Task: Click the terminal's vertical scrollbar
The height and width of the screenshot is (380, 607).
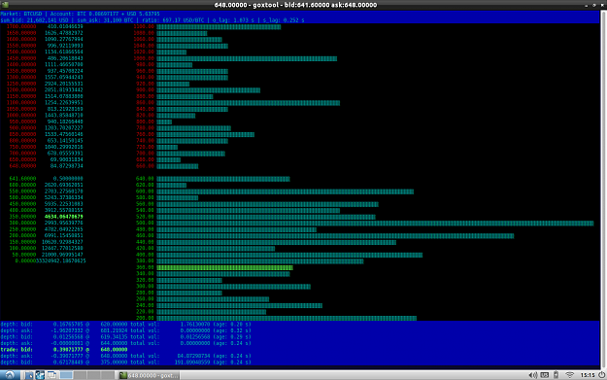Action: tap(603, 190)
